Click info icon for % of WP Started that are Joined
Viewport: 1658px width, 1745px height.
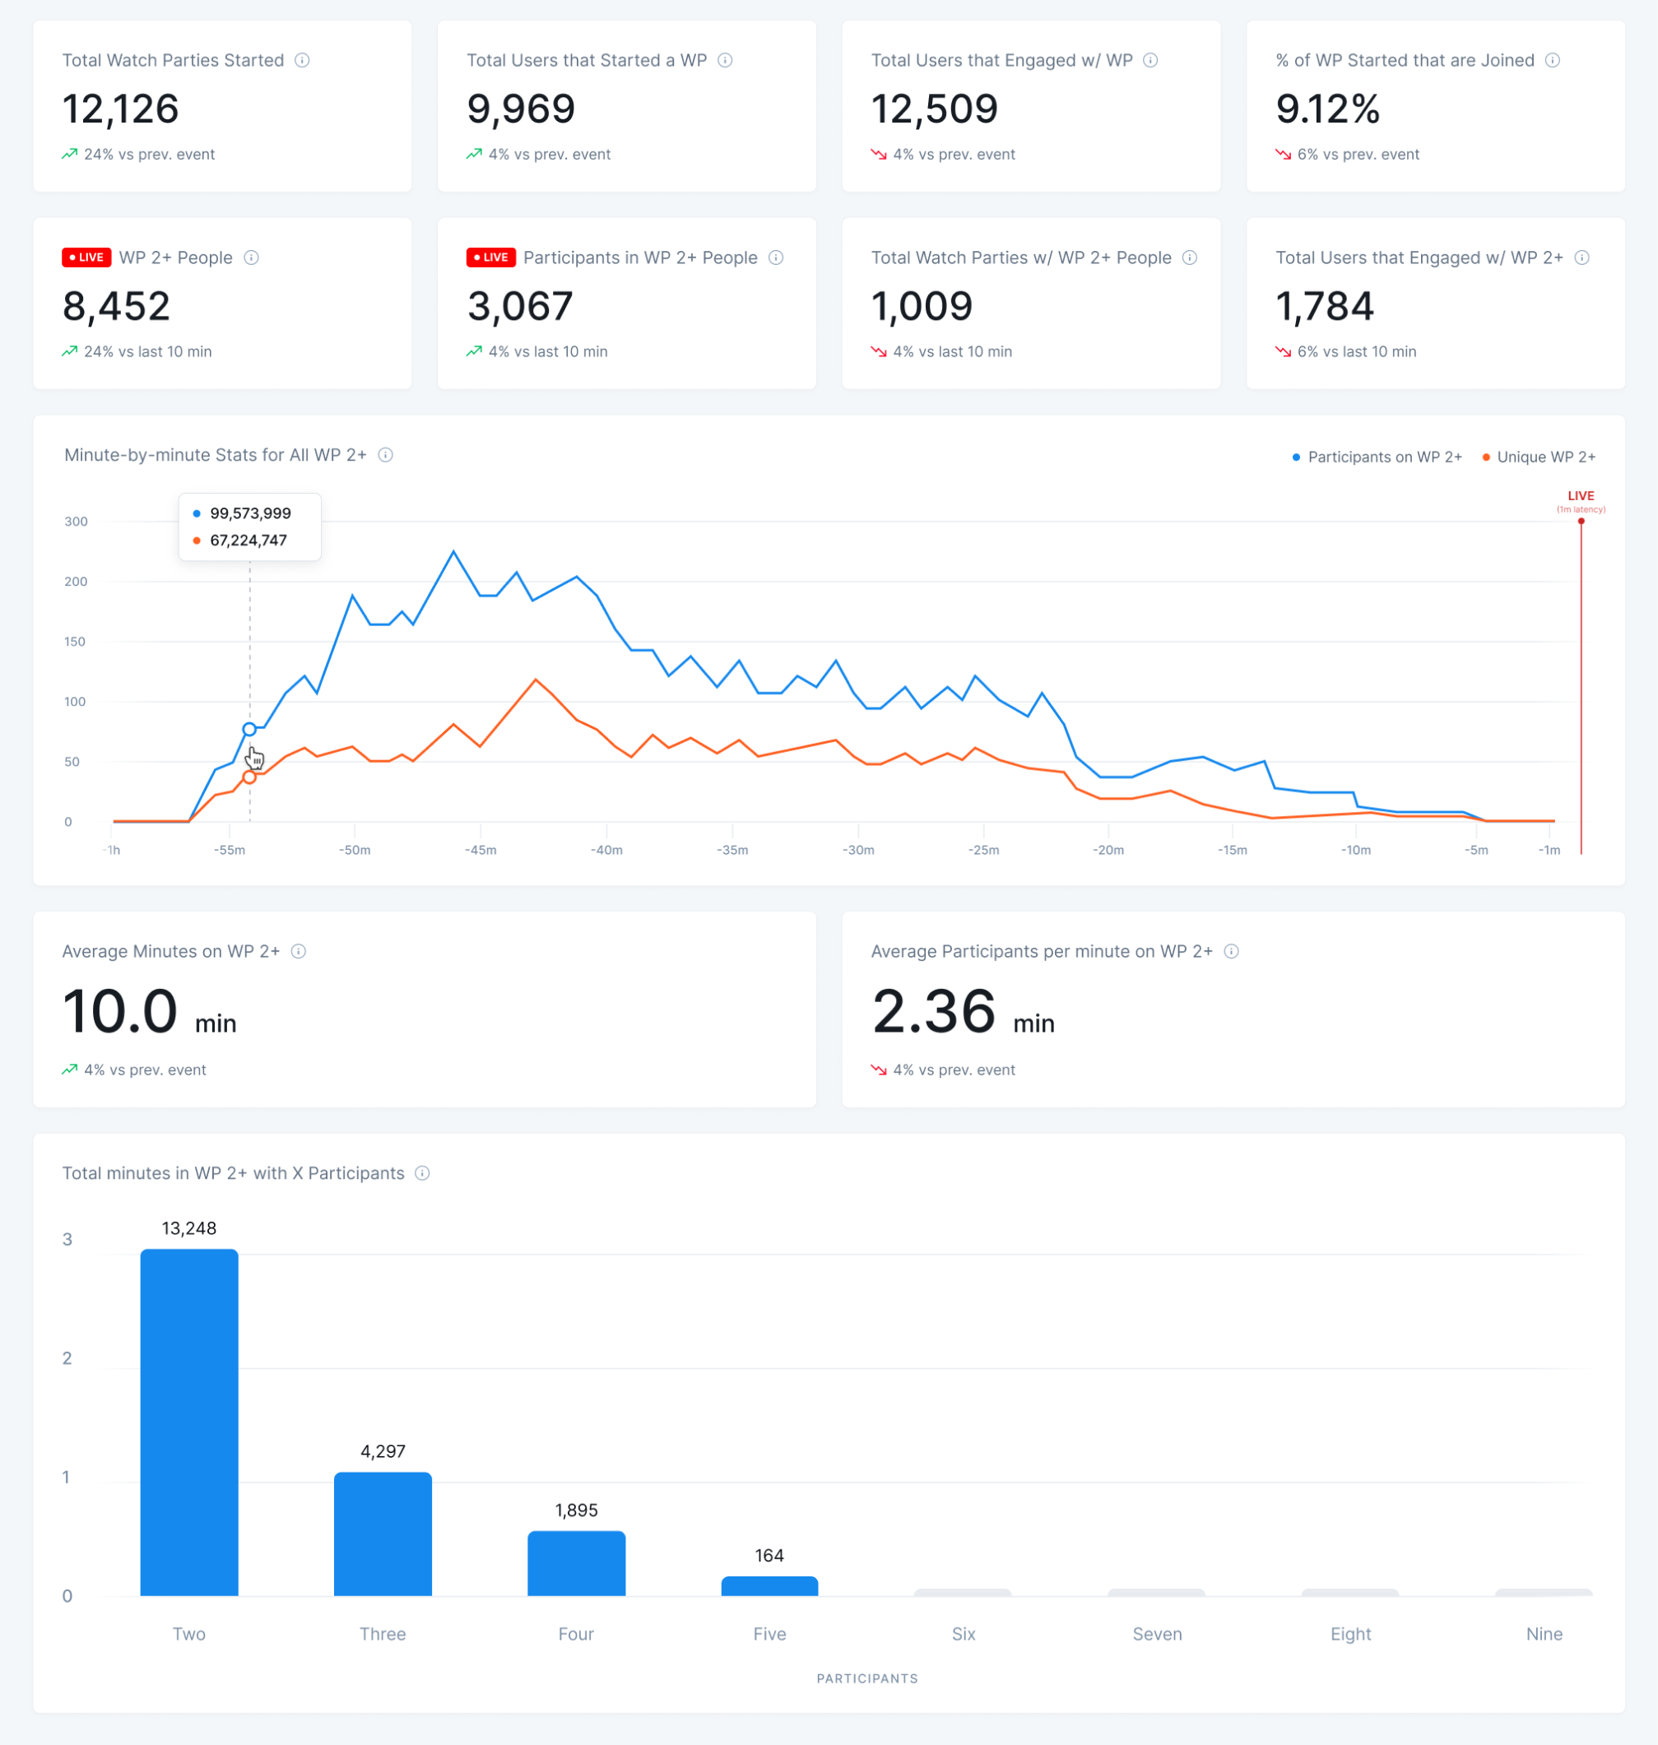[1552, 60]
